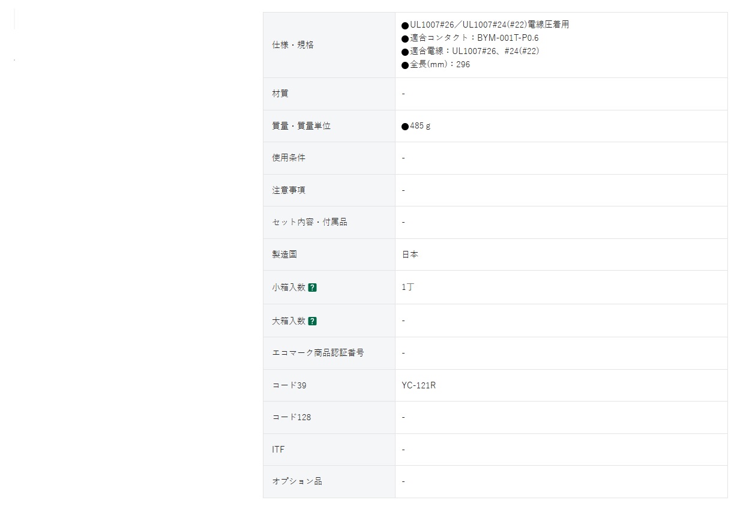Click the エコマーク商品認証番号 label
The image size is (746, 506).
pyautogui.click(x=318, y=353)
